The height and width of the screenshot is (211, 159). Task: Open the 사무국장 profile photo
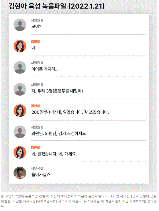tap(20, 173)
